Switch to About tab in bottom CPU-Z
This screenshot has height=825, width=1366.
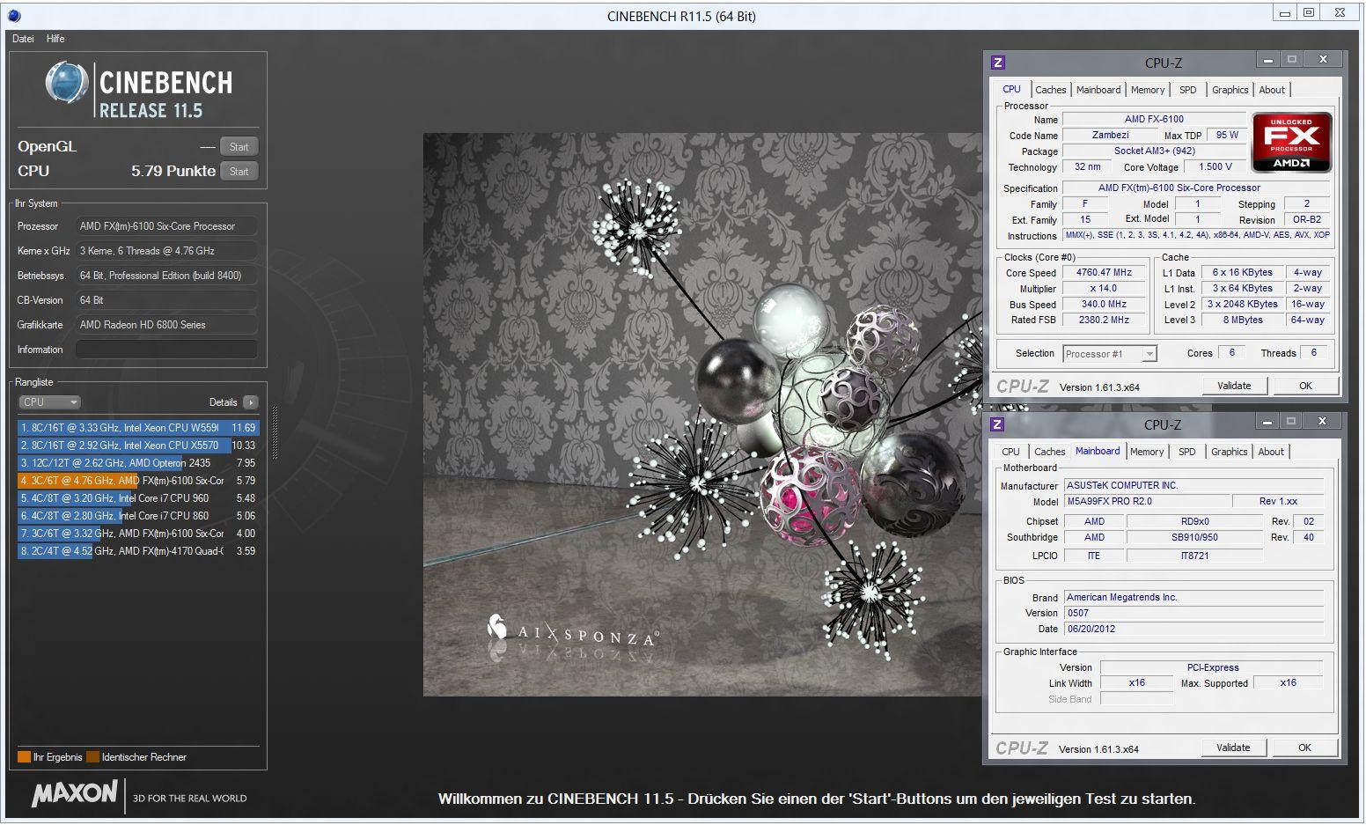point(1271,452)
